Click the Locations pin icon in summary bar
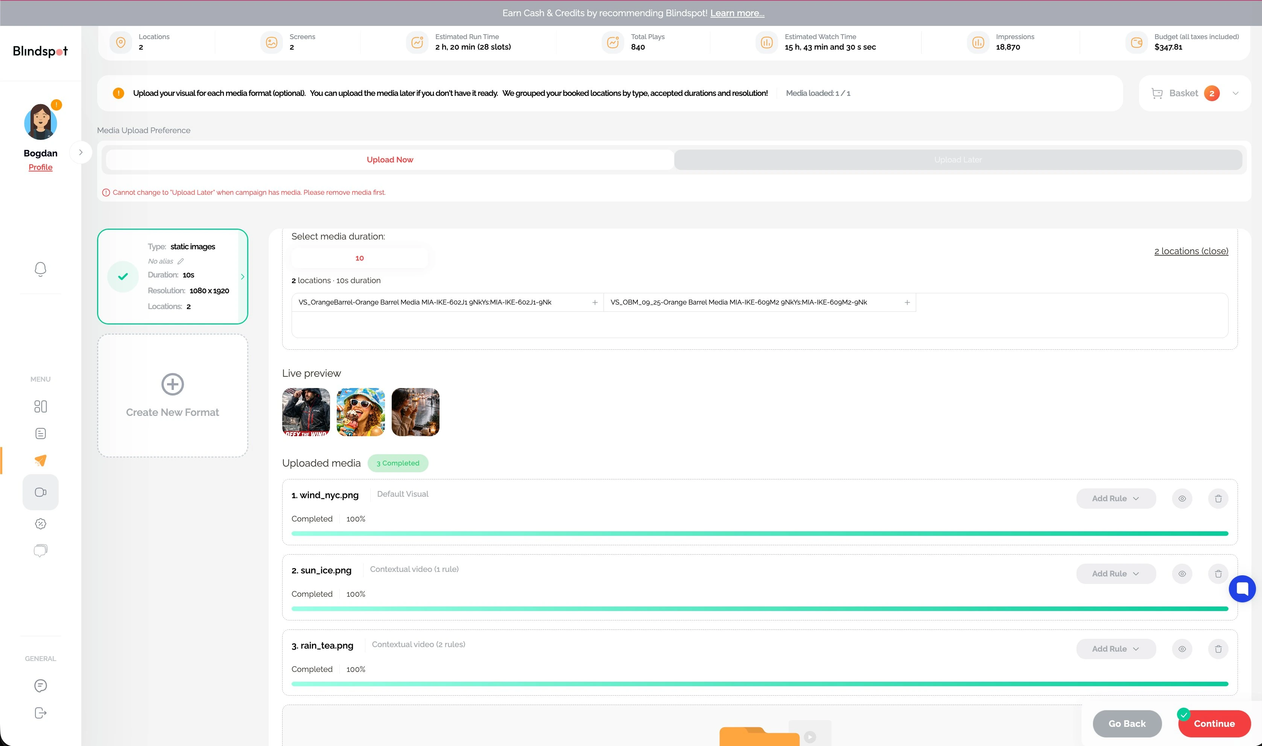 (121, 42)
